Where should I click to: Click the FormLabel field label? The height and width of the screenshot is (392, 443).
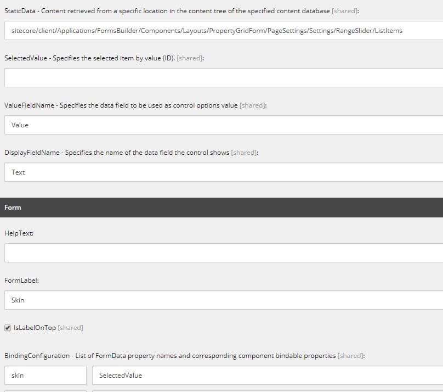pos(21,281)
